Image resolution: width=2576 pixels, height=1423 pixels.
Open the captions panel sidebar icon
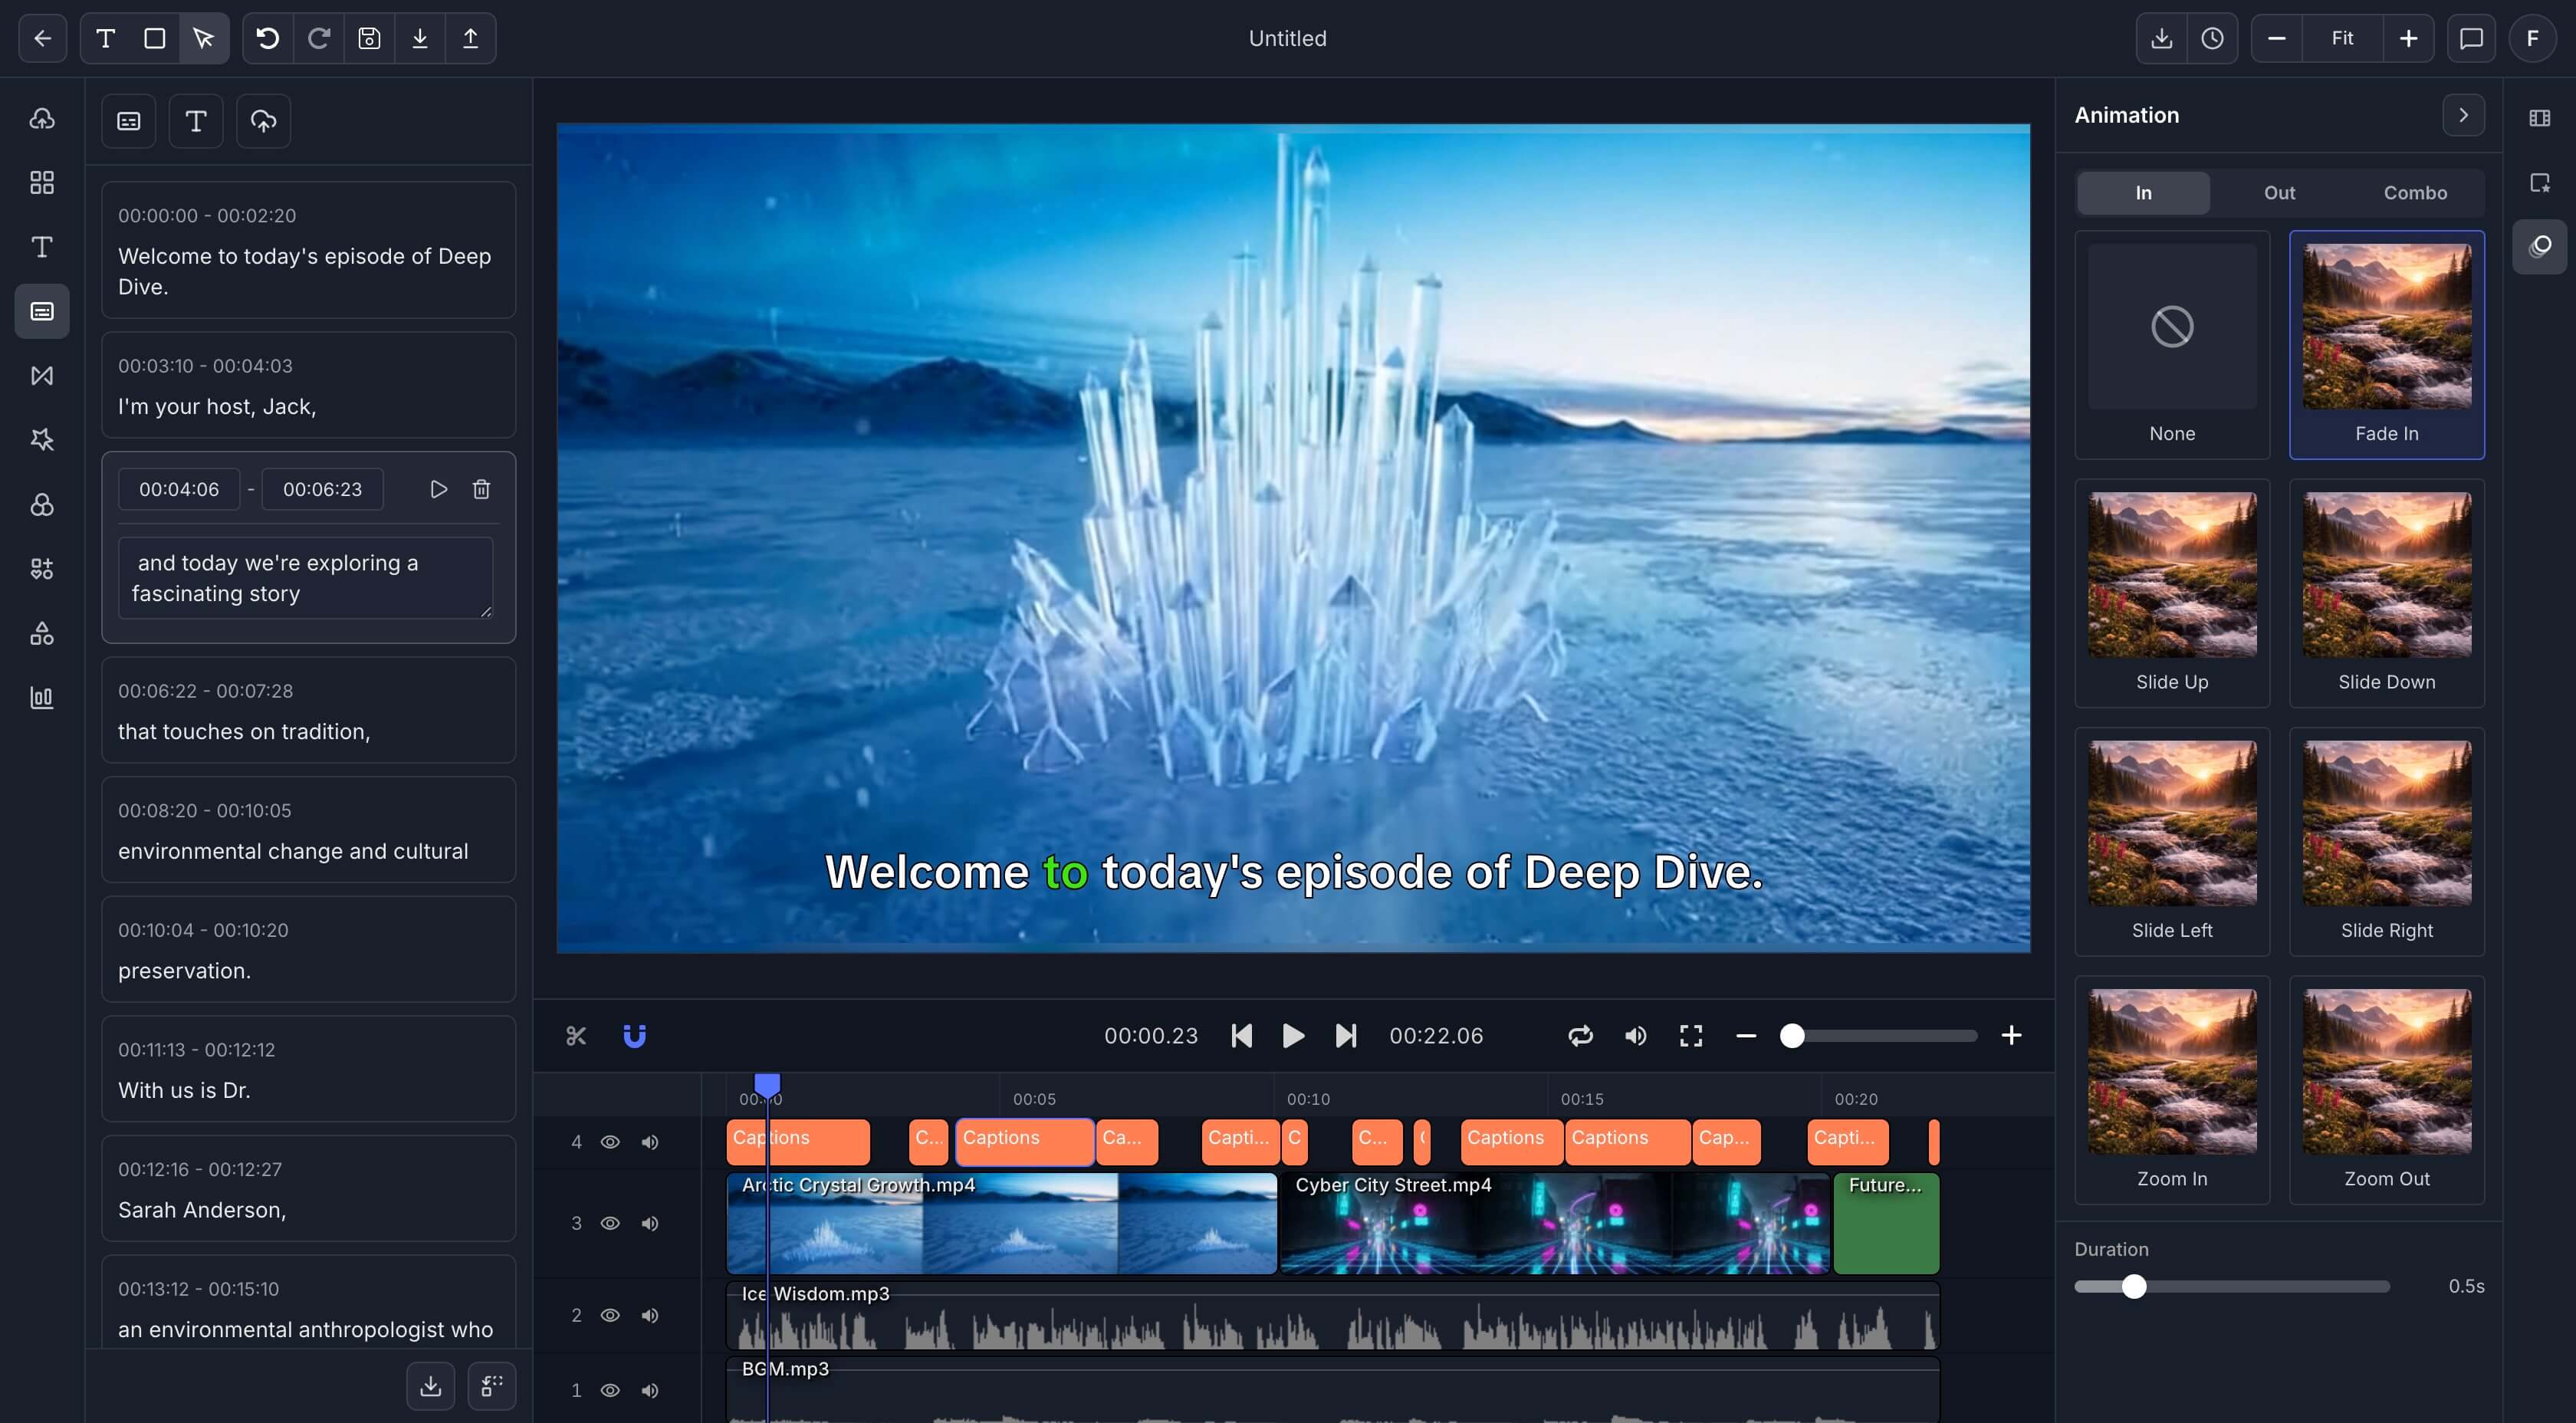(x=42, y=311)
